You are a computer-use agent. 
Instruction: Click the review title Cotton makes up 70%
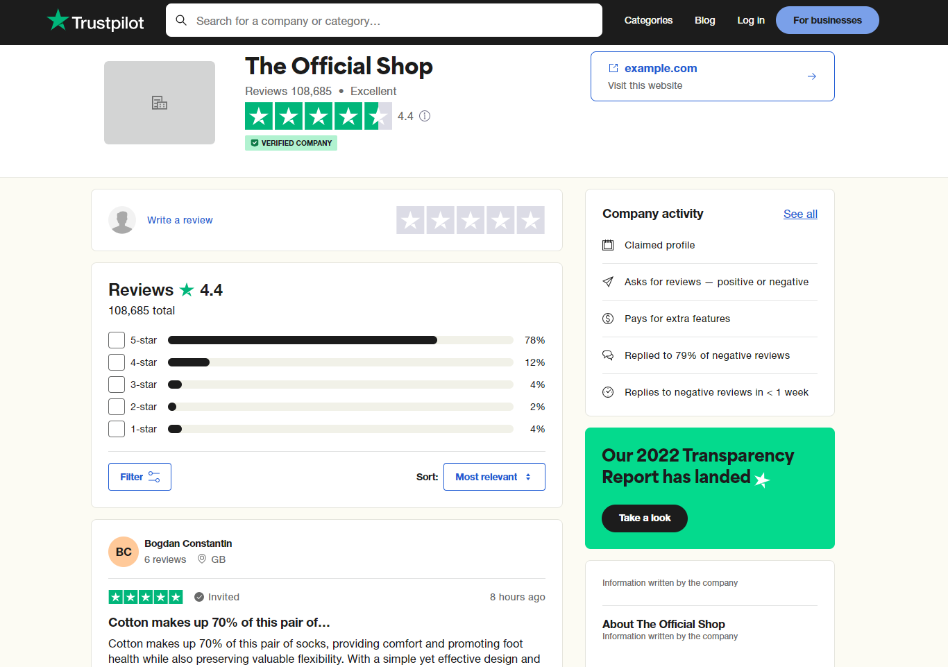pyautogui.click(x=219, y=623)
